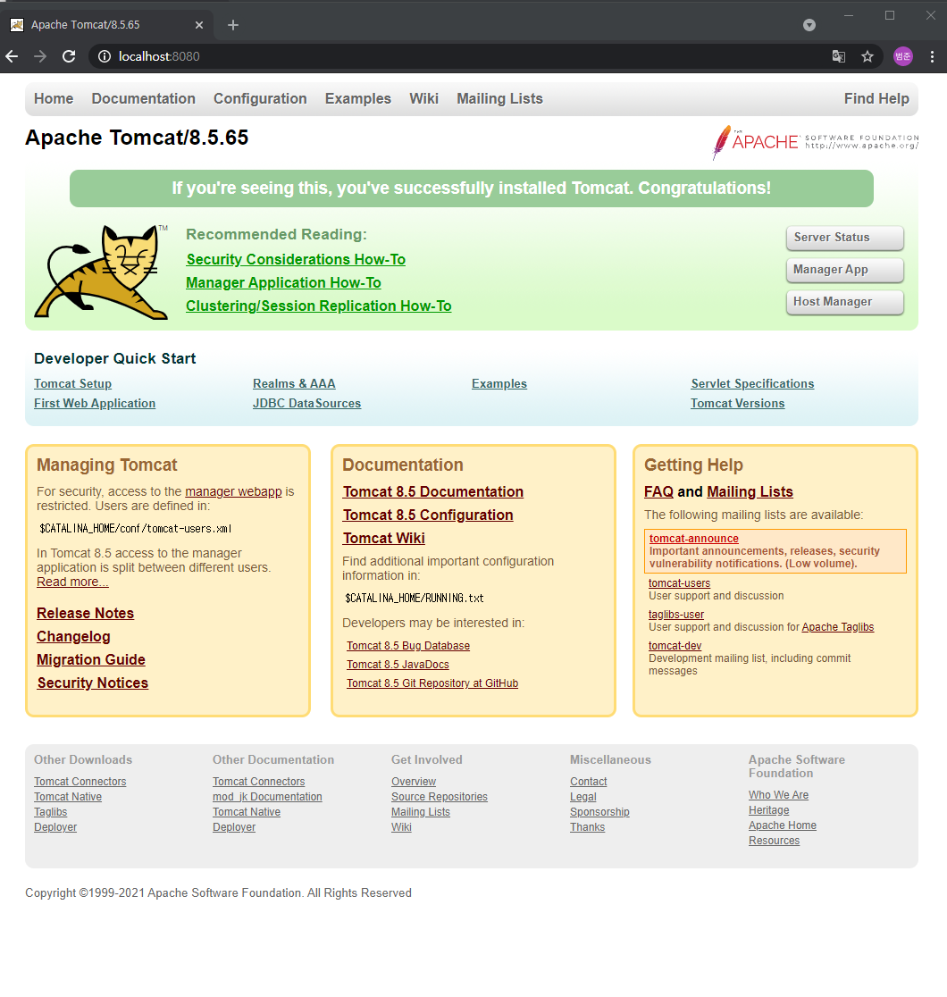Click the translate page icon
Screen dimensions: 947x997
[839, 56]
